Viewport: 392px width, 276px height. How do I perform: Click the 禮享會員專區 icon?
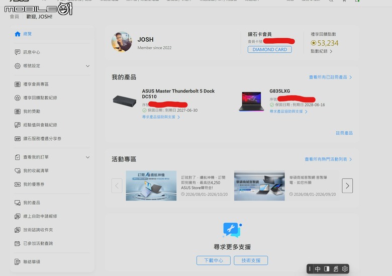pyautogui.click(x=18, y=84)
